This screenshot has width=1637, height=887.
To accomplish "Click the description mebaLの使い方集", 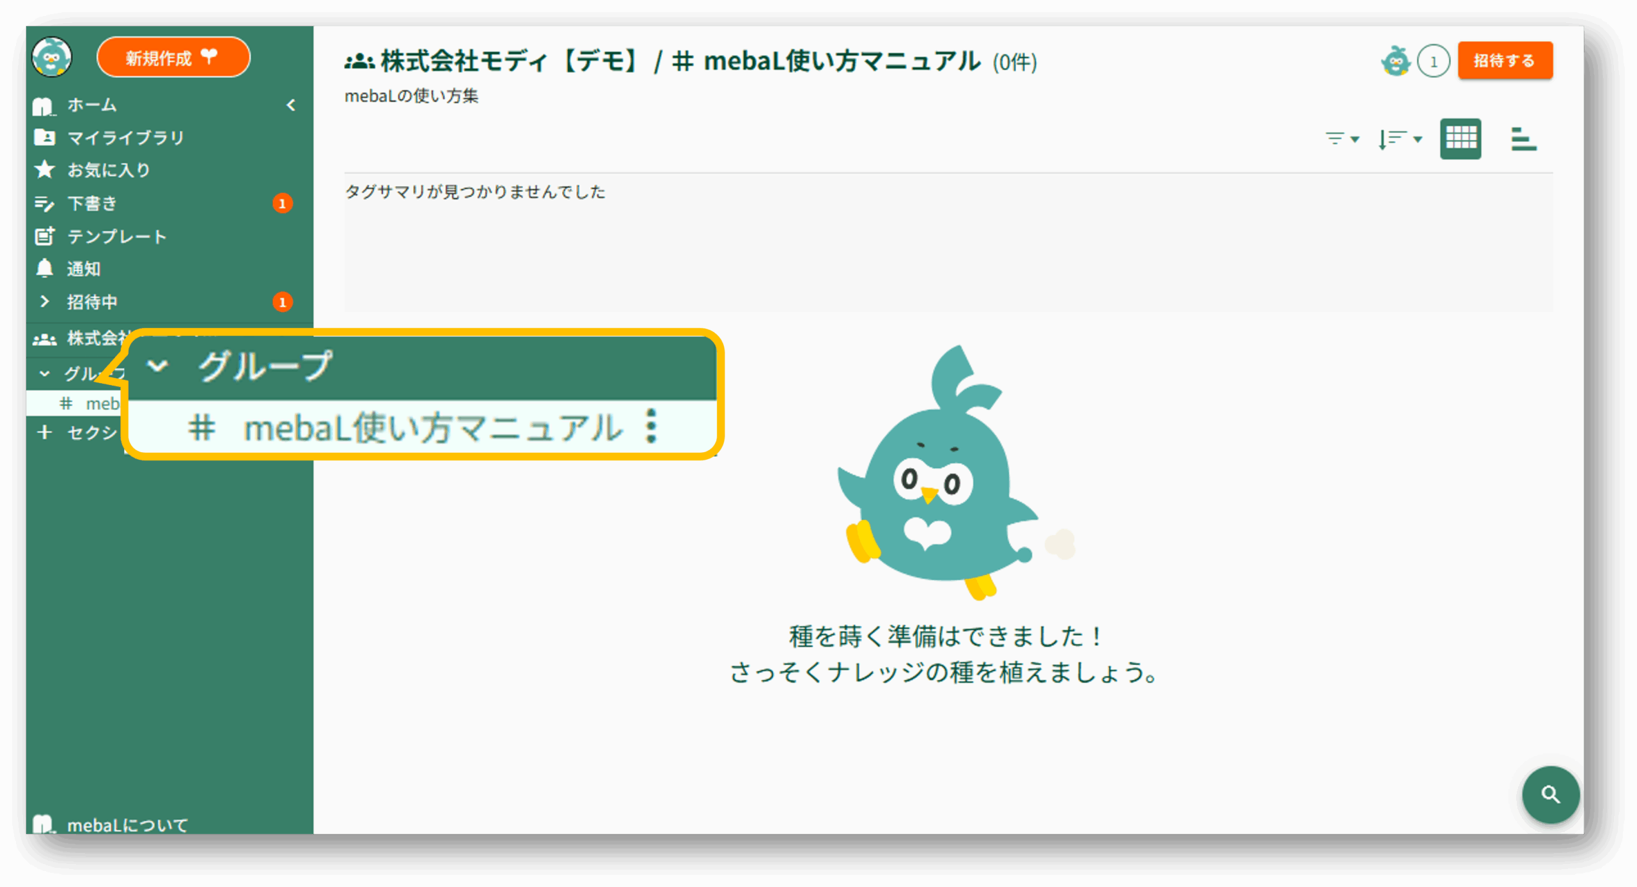I will [x=411, y=96].
